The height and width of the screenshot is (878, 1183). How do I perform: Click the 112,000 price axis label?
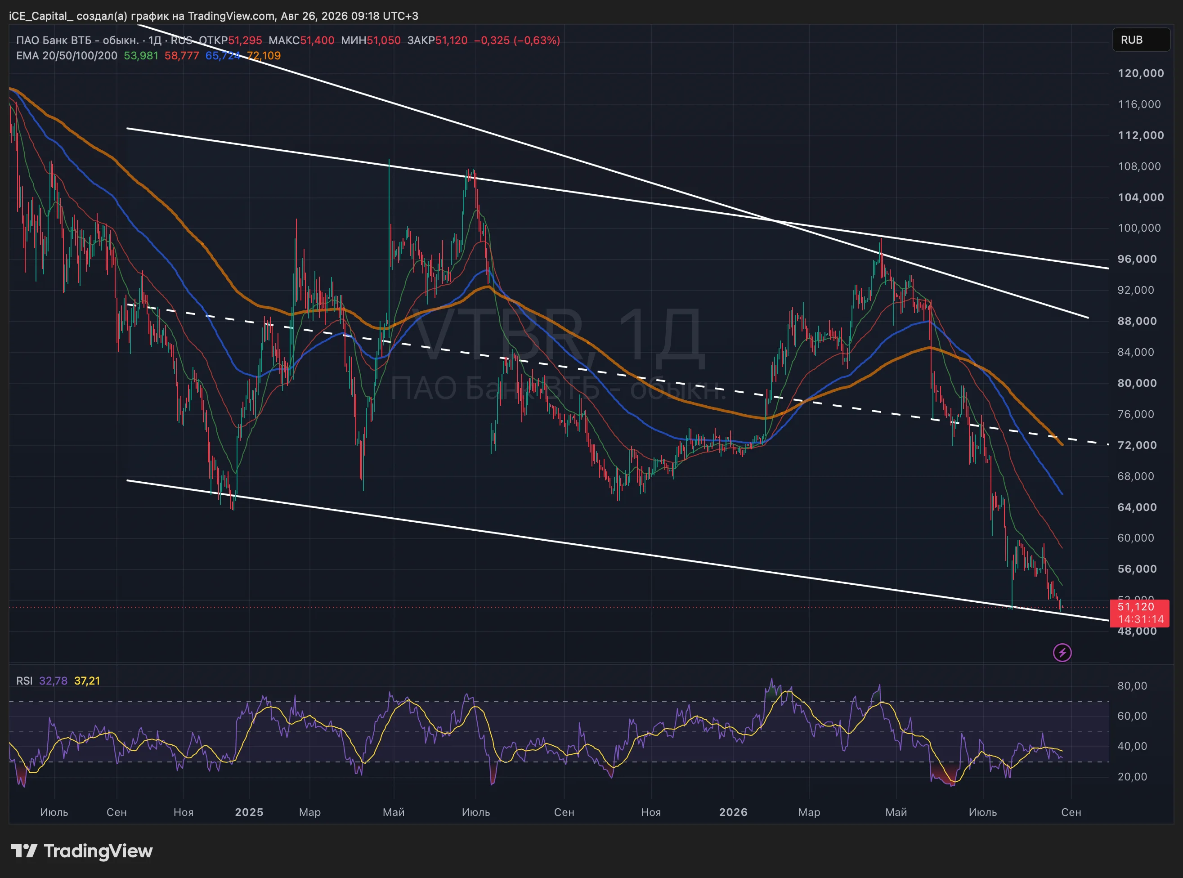point(1140,135)
